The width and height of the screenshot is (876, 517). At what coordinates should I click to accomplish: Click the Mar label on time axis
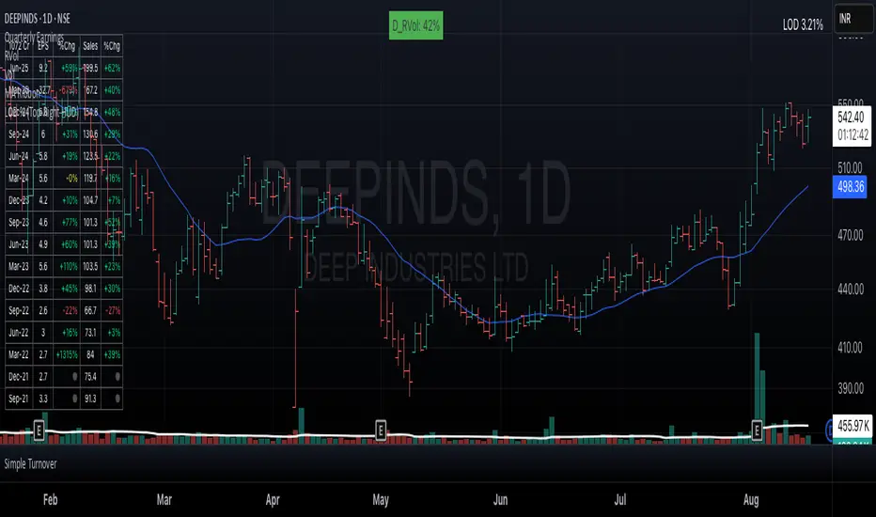pos(164,500)
